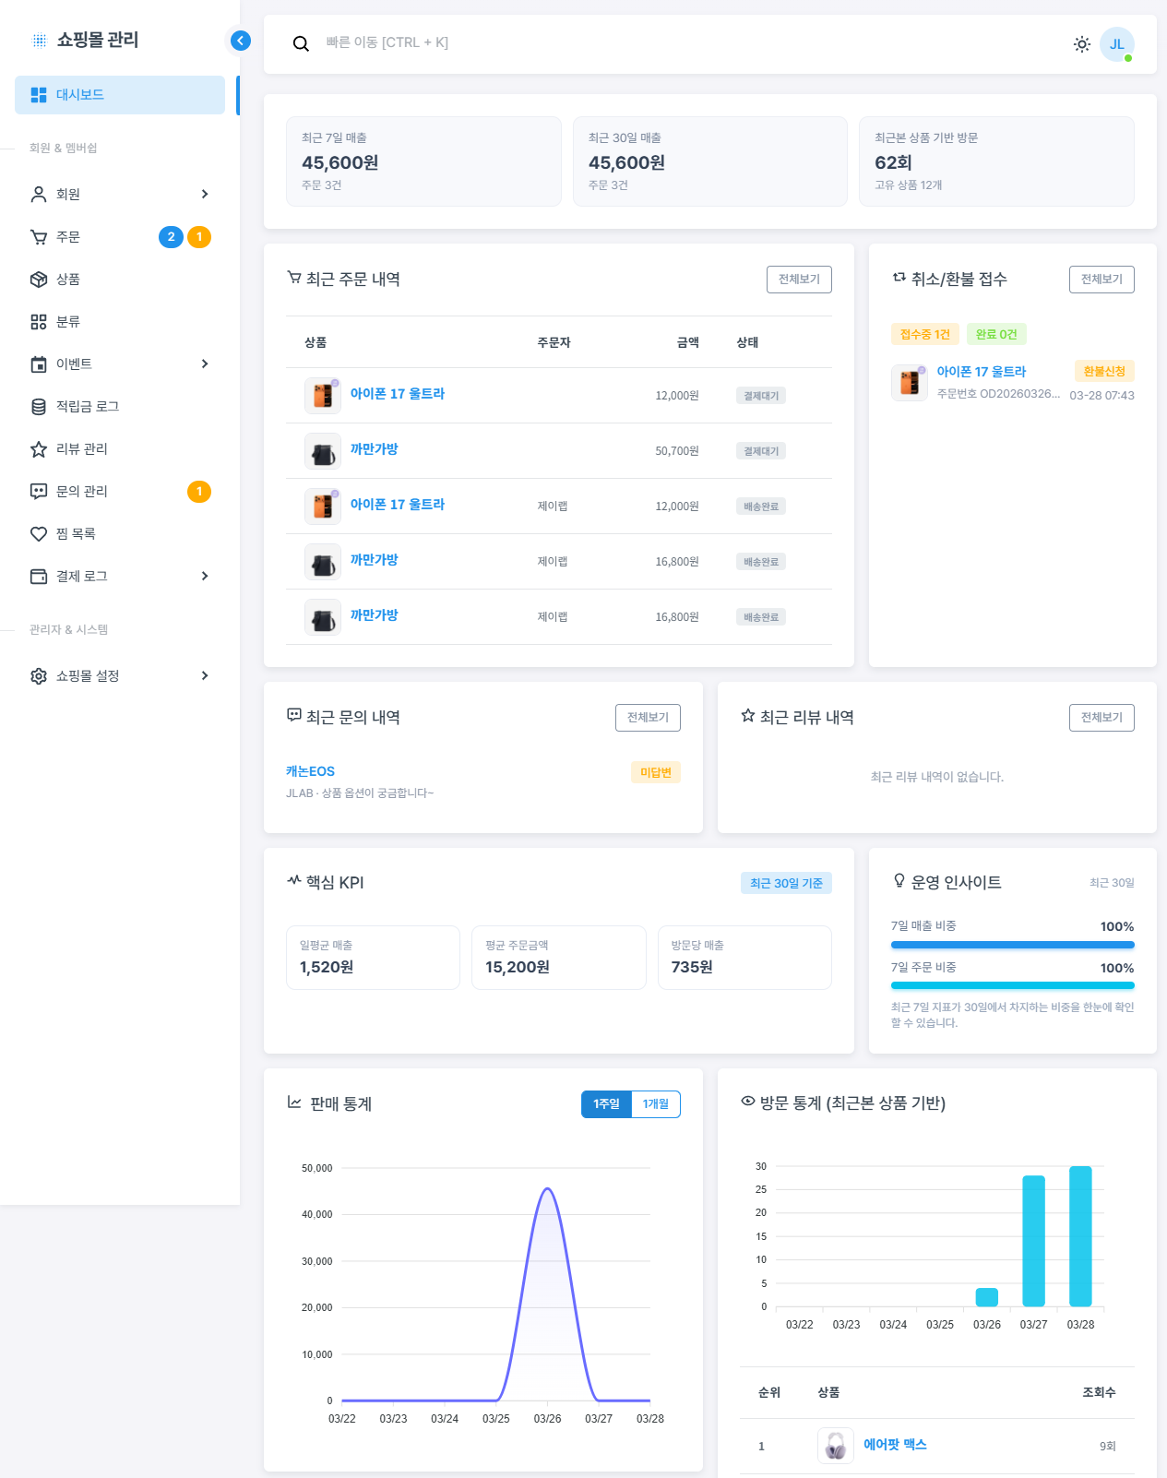Open the JL user avatar menu
Viewport: 1167px width, 1478px height.
tap(1116, 44)
